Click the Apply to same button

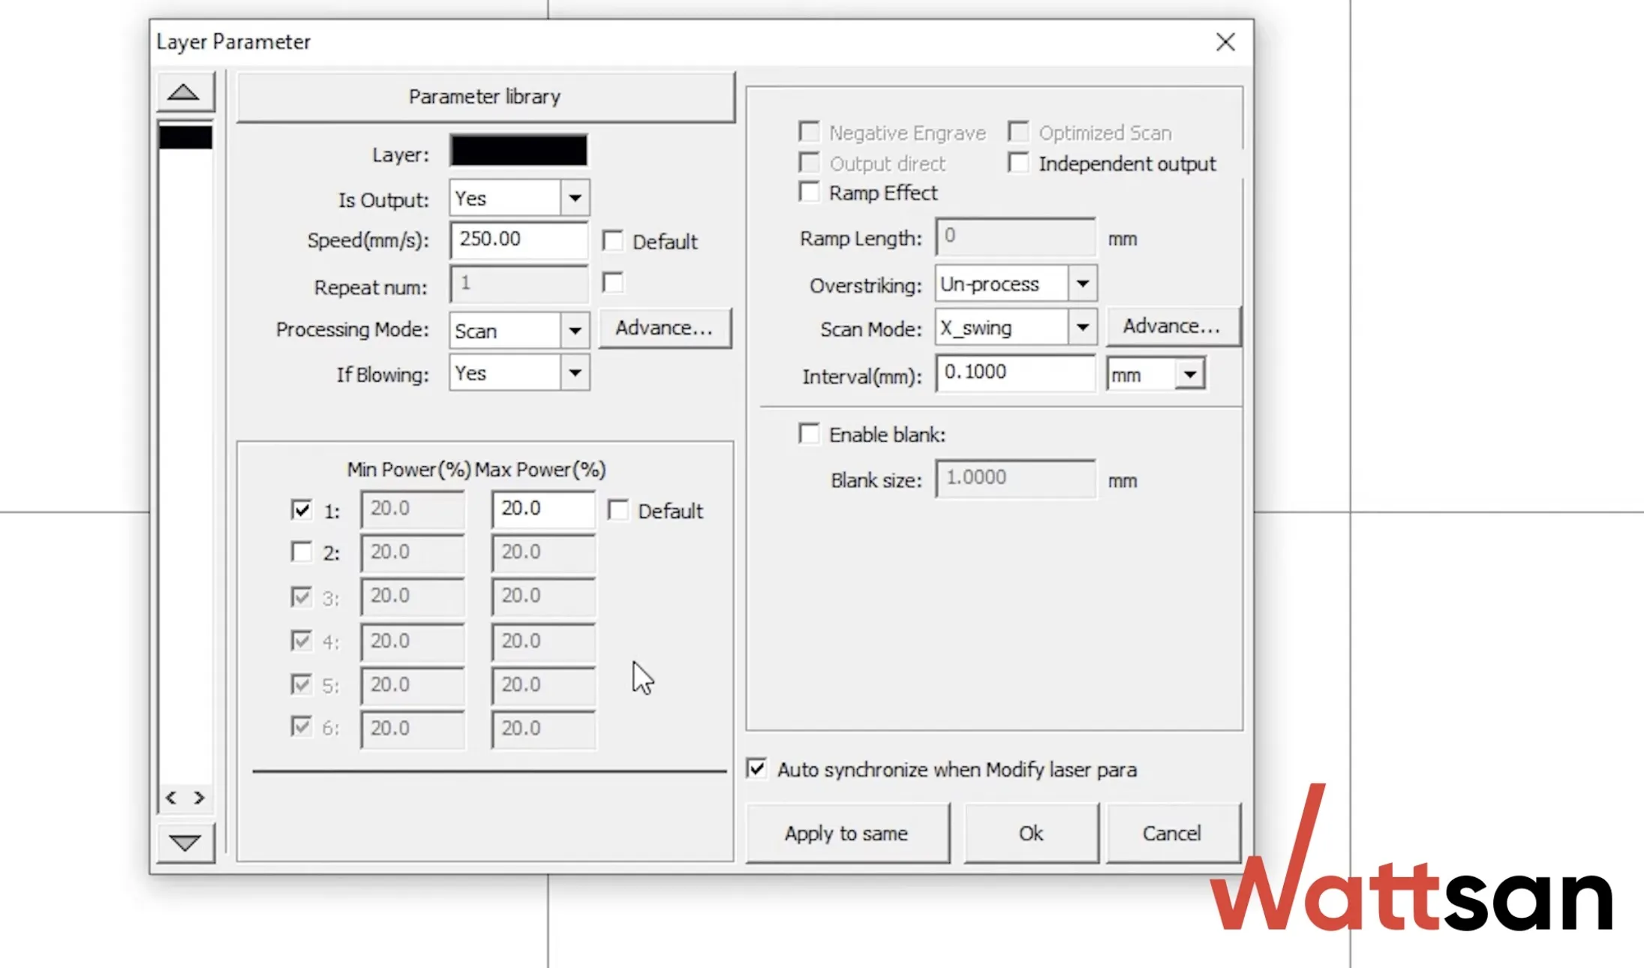tap(847, 833)
